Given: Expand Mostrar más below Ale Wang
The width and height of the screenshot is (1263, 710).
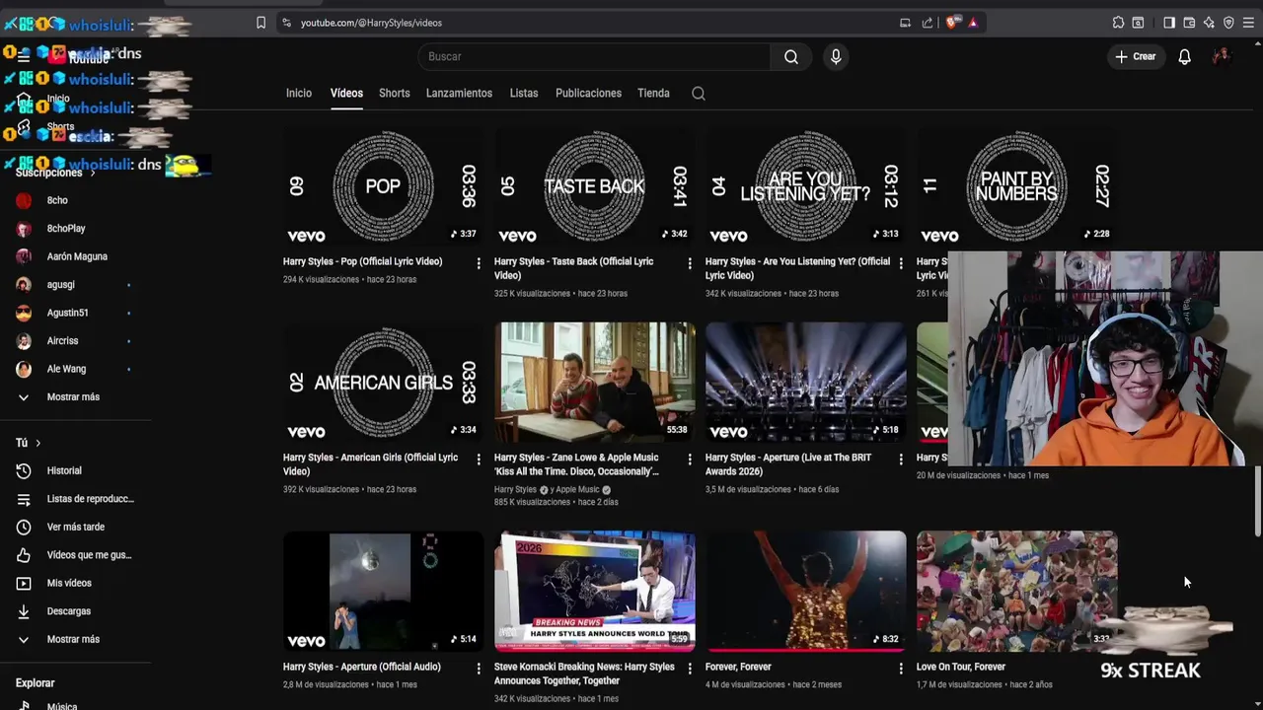Looking at the screenshot, I should pos(75,396).
